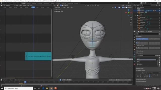Screen dimensions: 161x90
Task: Open the sequencer Strip menu
Action: pyautogui.click(x=31, y=5)
